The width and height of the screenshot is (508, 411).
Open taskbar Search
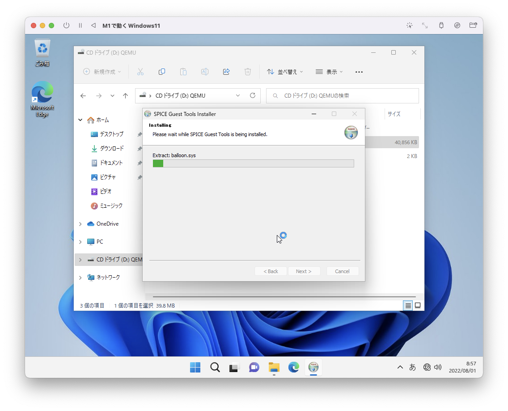[x=215, y=367]
